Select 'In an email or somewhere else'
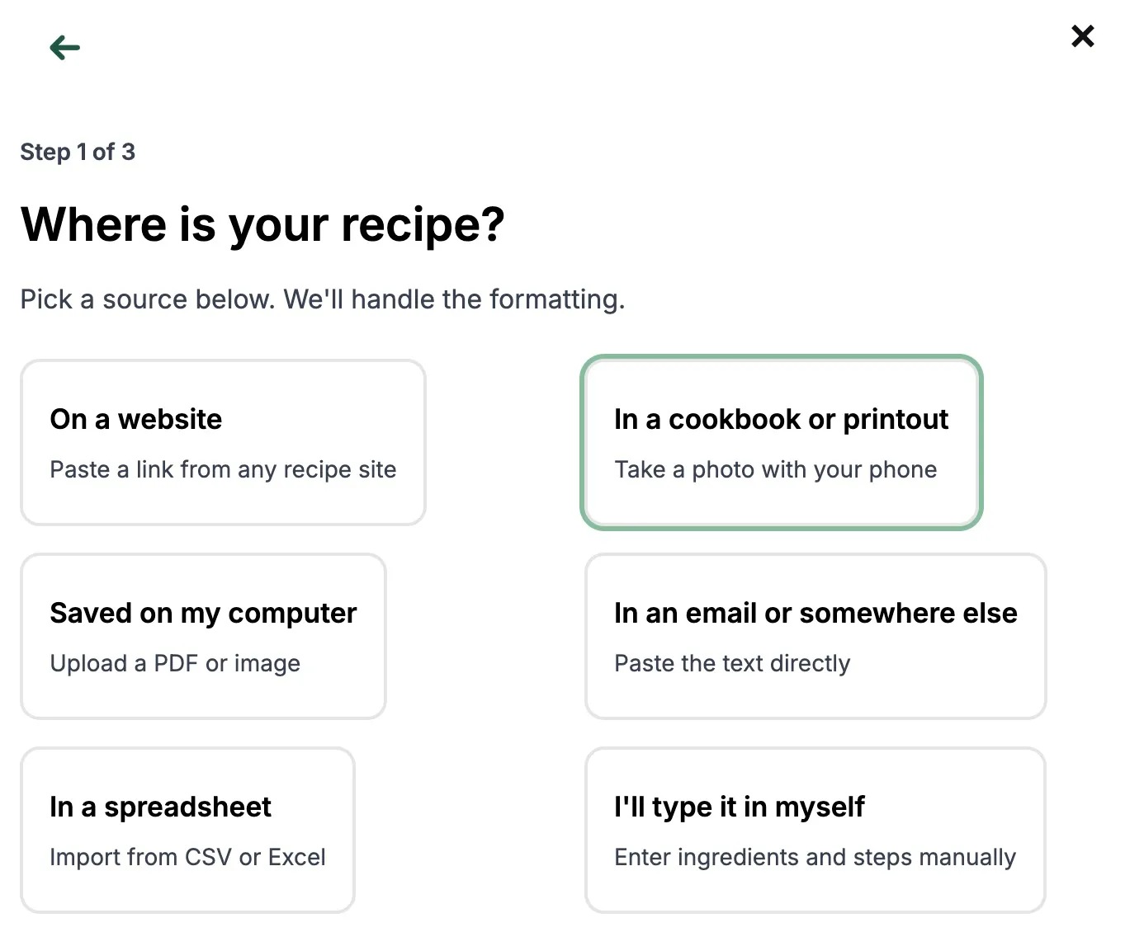 coord(815,636)
